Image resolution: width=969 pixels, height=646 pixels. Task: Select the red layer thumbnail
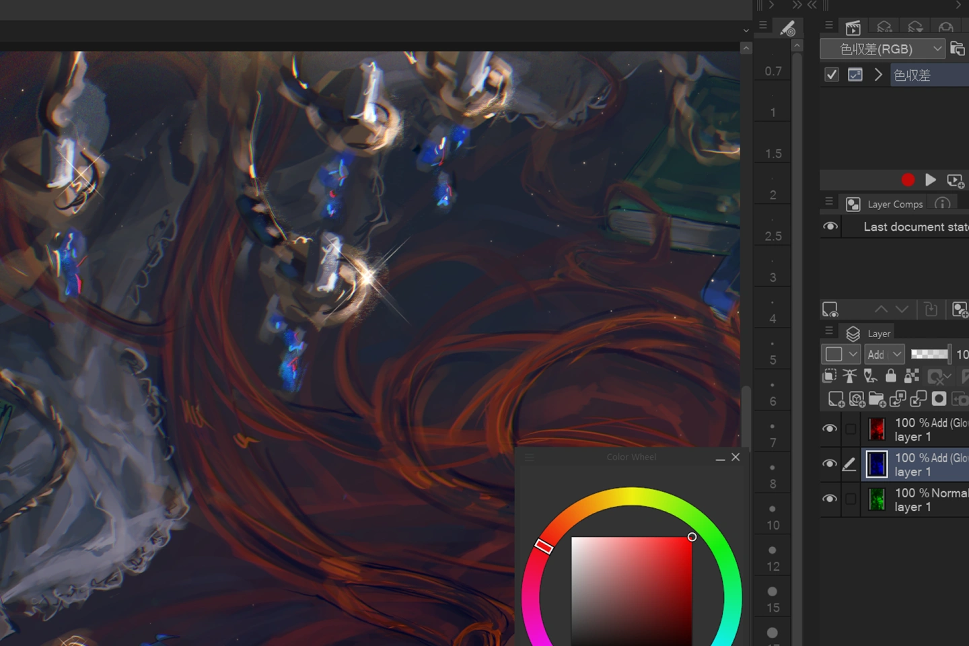coord(877,429)
